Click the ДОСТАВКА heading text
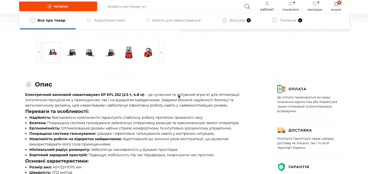Screen dimensions: 368x174 pos(300,130)
